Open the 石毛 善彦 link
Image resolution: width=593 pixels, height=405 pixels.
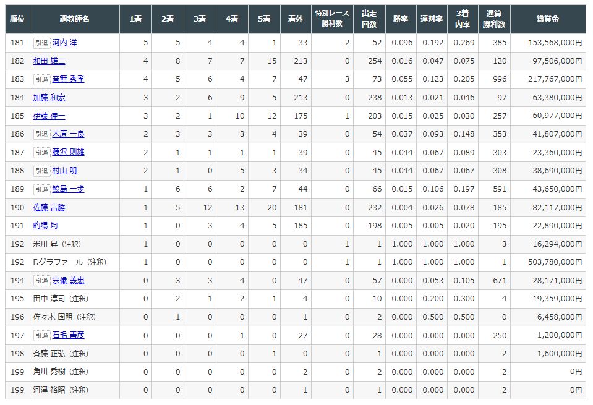pyautogui.click(x=68, y=335)
